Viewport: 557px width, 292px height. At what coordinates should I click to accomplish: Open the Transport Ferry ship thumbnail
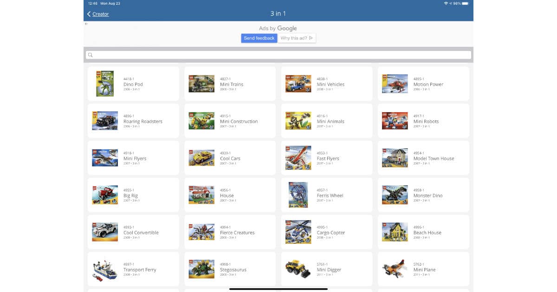pos(105,269)
